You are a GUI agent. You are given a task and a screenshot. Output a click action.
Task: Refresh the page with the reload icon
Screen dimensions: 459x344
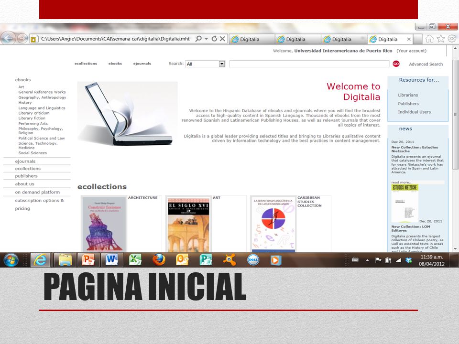pyautogui.click(x=214, y=39)
